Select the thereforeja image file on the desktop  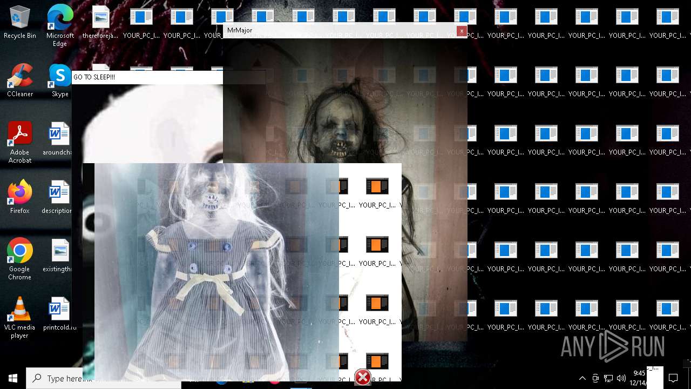click(x=100, y=23)
